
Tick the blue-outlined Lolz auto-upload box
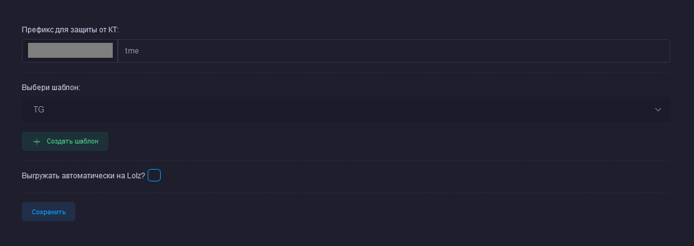tap(154, 175)
